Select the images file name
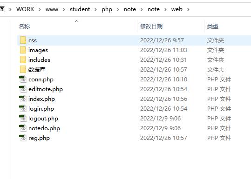The image size is (251, 179). click(x=38, y=50)
